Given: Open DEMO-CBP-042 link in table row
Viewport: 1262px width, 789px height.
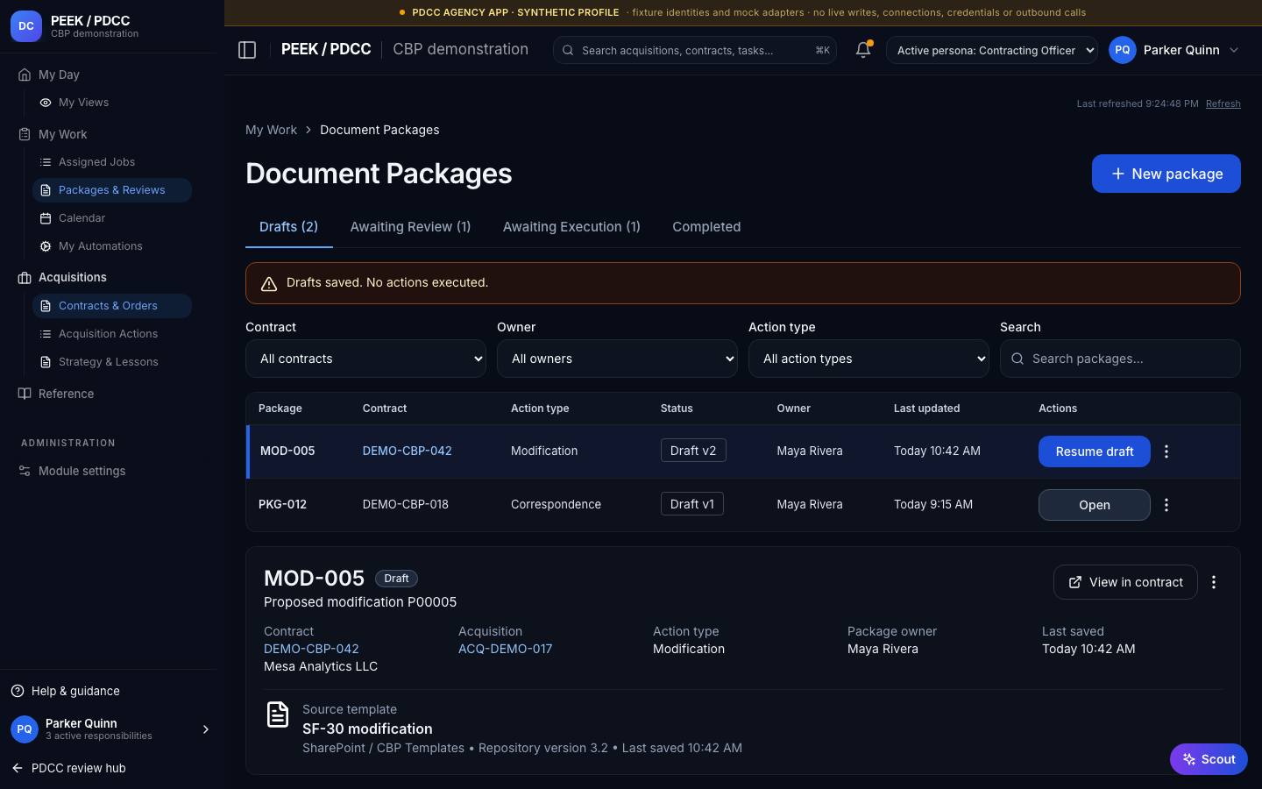Looking at the screenshot, I should click(408, 451).
